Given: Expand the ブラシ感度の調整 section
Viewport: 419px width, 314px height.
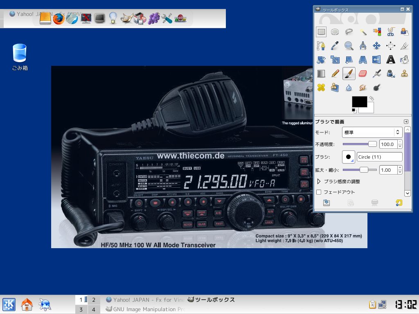Looking at the screenshot, I should click(319, 182).
